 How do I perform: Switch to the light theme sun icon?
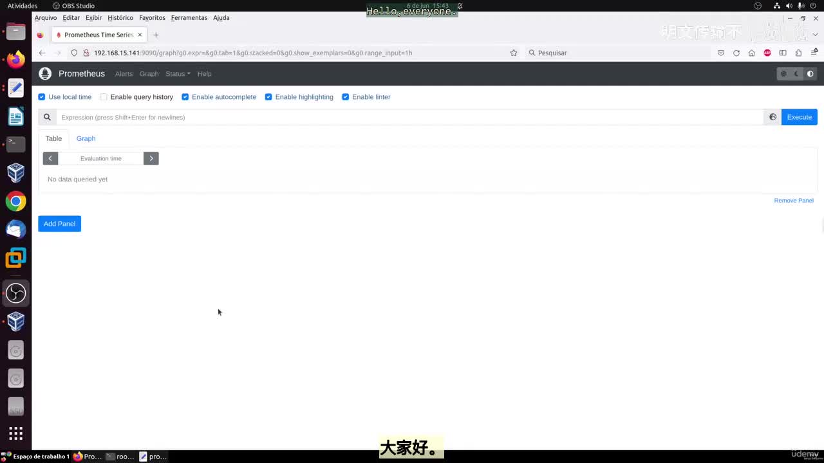point(783,74)
